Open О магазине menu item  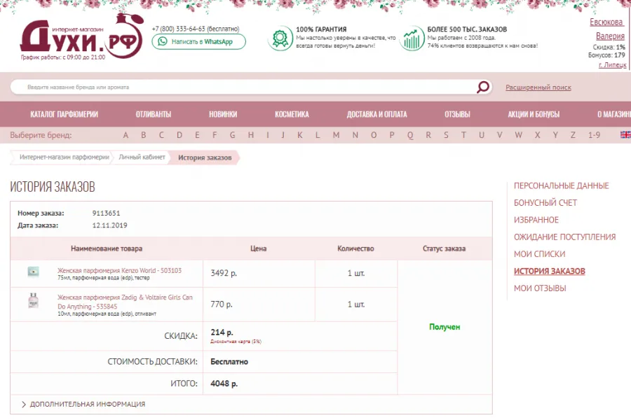(x=614, y=114)
